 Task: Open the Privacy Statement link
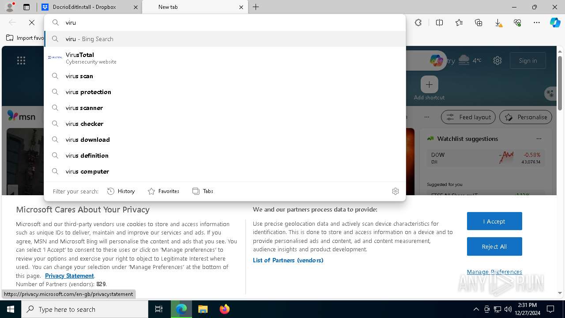coord(69,276)
